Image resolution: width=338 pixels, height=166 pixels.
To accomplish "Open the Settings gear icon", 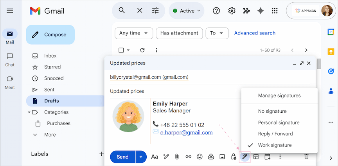I will coord(232,11).
